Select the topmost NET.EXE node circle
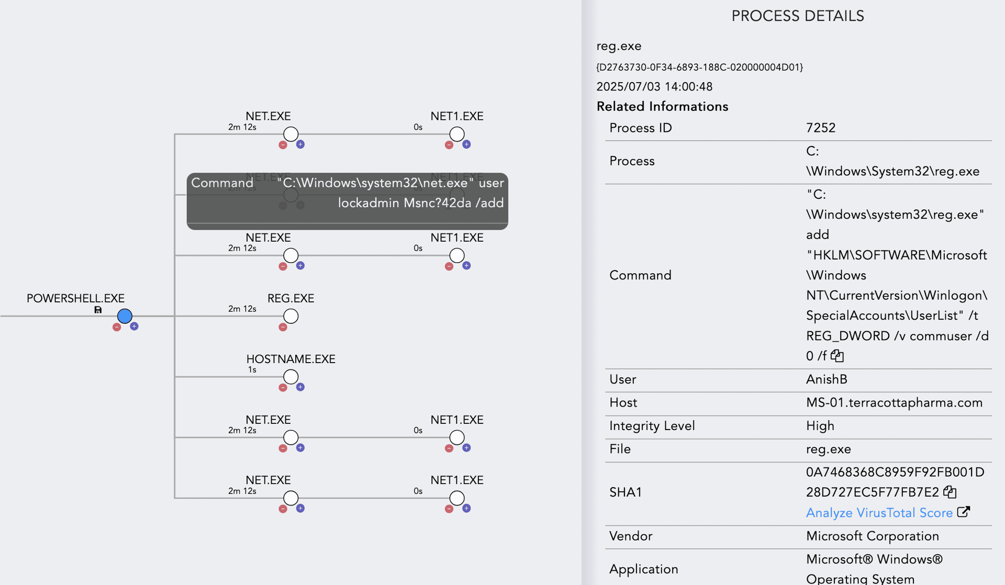Viewport: 1005px width, 585px height. click(291, 134)
